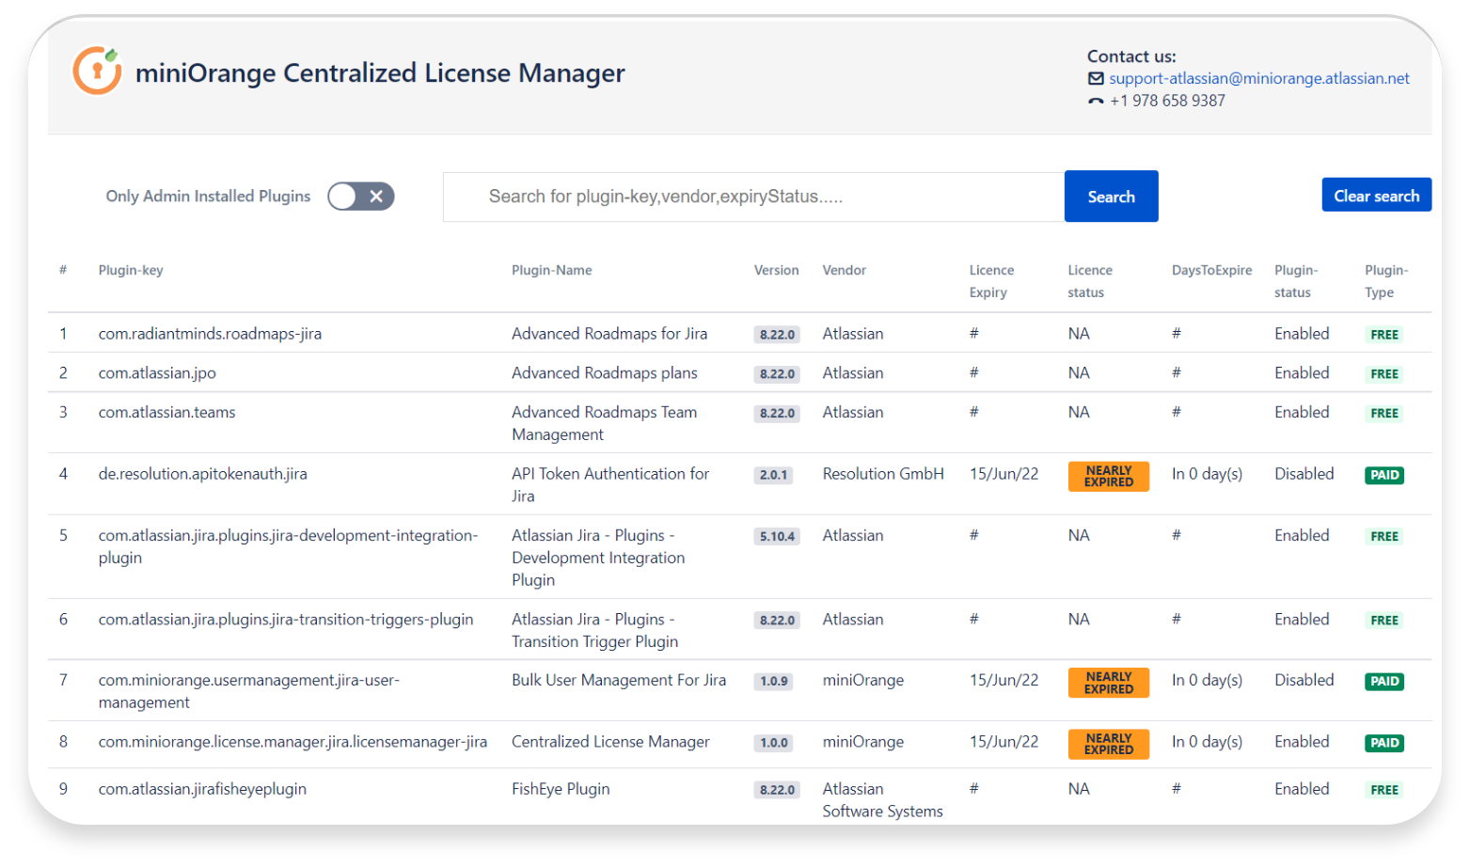Screen dimensions: 1470x867
Task: Open support-atlassian email link
Action: pos(1258,79)
